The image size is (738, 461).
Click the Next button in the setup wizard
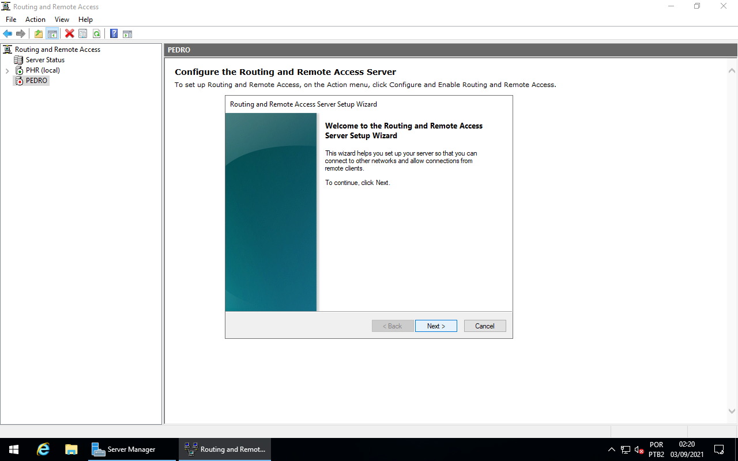point(436,326)
